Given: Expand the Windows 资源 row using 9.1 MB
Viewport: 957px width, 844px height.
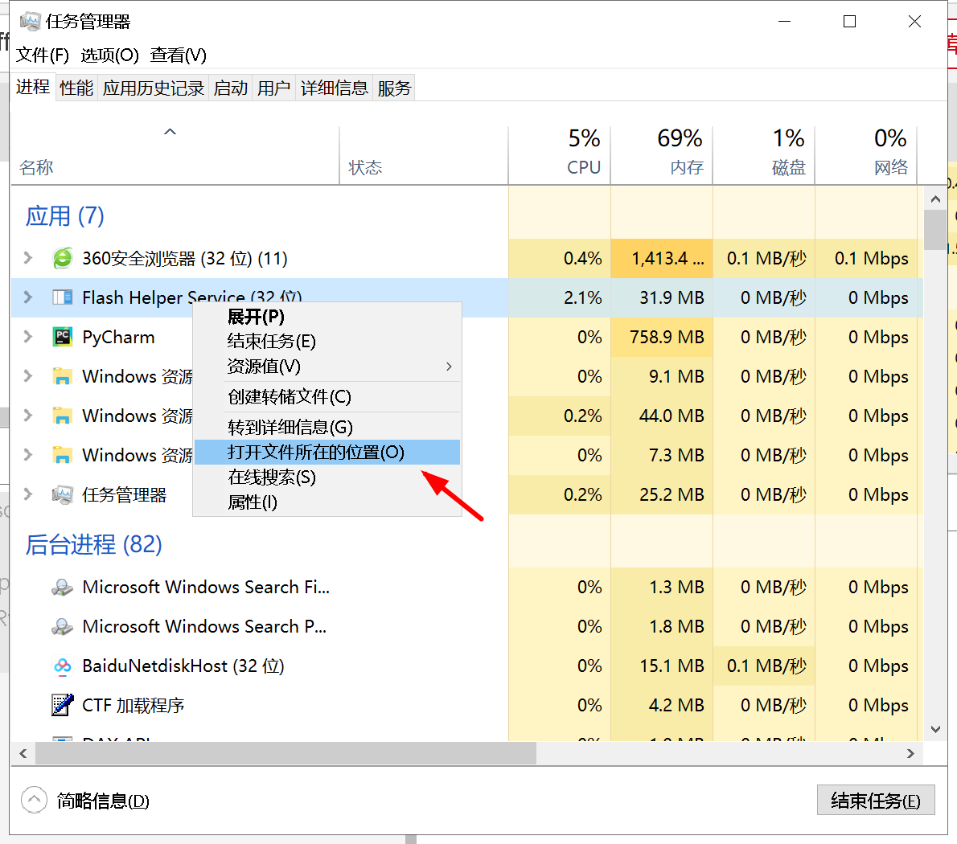Looking at the screenshot, I should tap(27, 376).
